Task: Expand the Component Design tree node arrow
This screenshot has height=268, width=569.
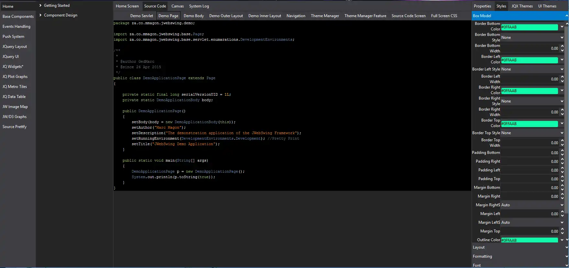Action: [x=40, y=15]
